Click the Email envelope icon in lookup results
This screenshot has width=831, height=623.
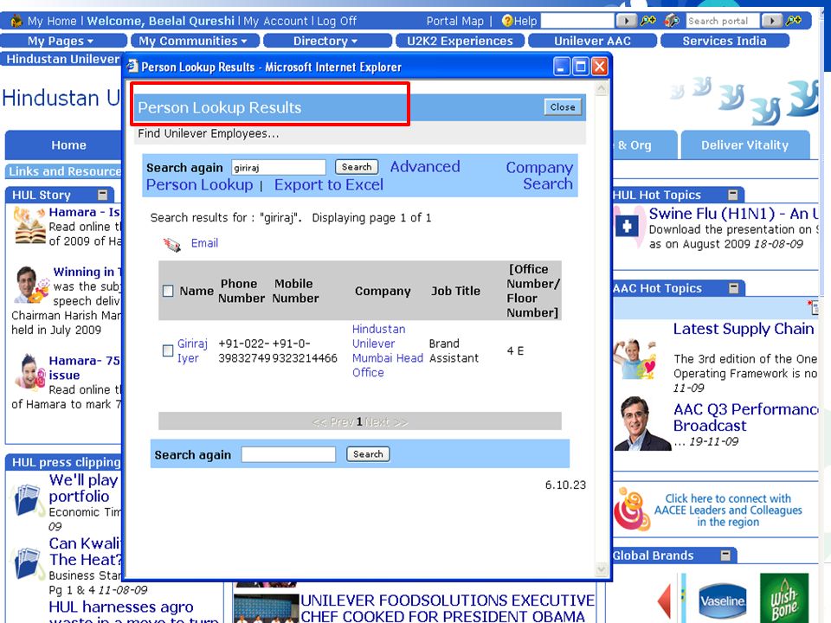pyautogui.click(x=171, y=244)
